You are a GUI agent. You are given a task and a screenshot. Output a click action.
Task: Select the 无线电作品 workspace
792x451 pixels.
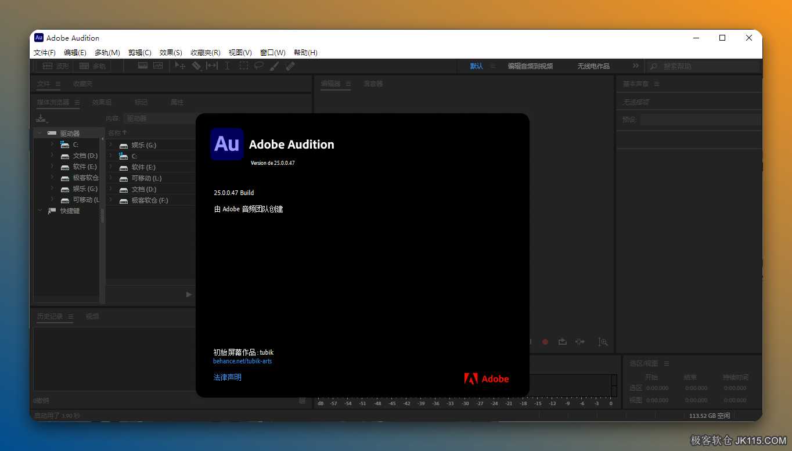pos(593,66)
